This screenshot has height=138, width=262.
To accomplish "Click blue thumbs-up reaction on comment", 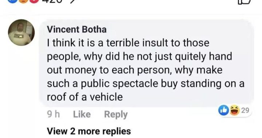I will pos(224,110).
